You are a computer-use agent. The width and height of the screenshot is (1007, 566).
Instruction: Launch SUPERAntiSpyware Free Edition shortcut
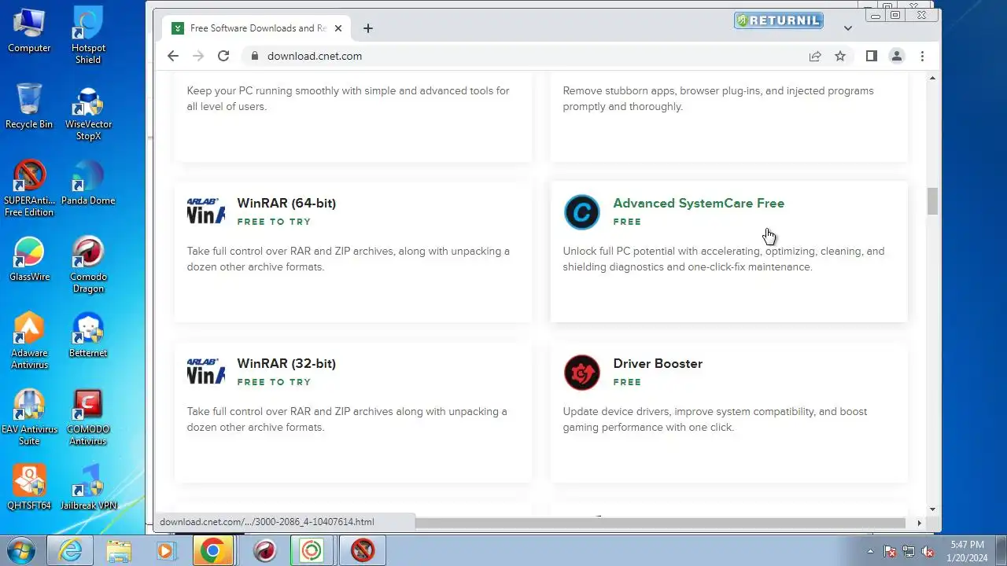click(29, 189)
